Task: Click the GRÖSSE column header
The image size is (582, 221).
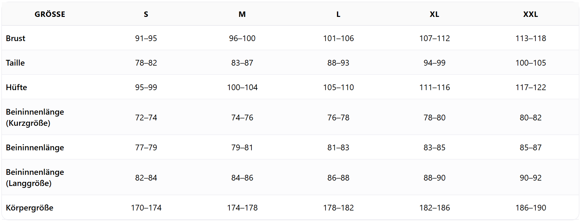Action: pos(50,14)
